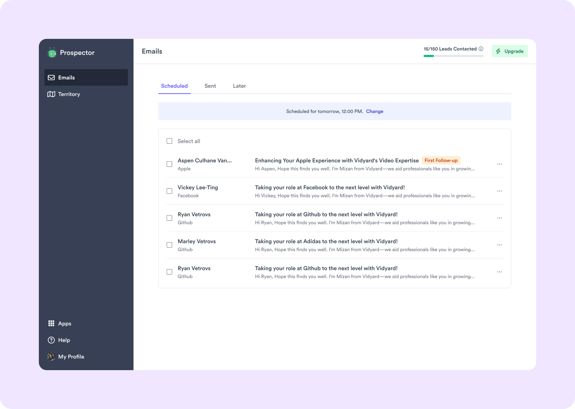Click the Apple company label
Screen dimensions: 575x409
click(184, 169)
